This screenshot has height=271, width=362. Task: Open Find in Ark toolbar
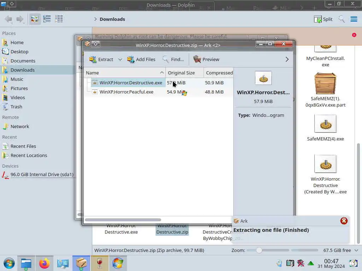[x=173, y=59]
